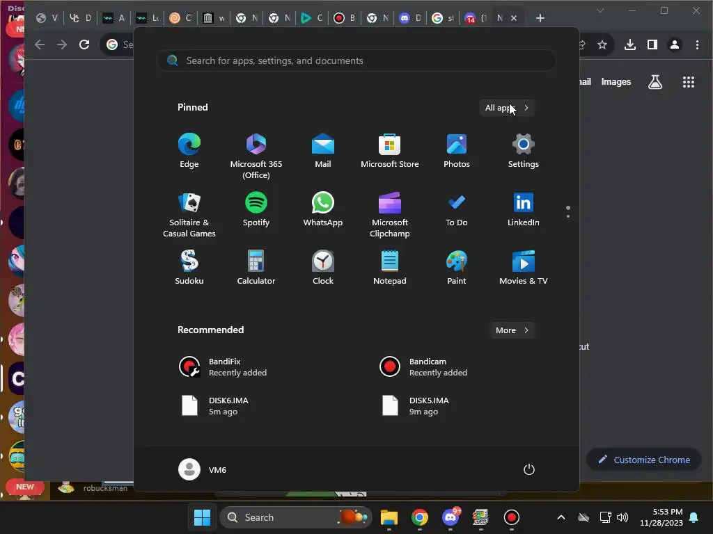Open the Paint app
This screenshot has width=713, height=534.
[x=457, y=268]
